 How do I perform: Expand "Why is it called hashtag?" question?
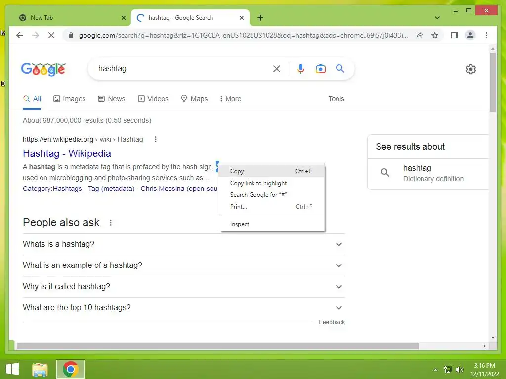click(184, 287)
